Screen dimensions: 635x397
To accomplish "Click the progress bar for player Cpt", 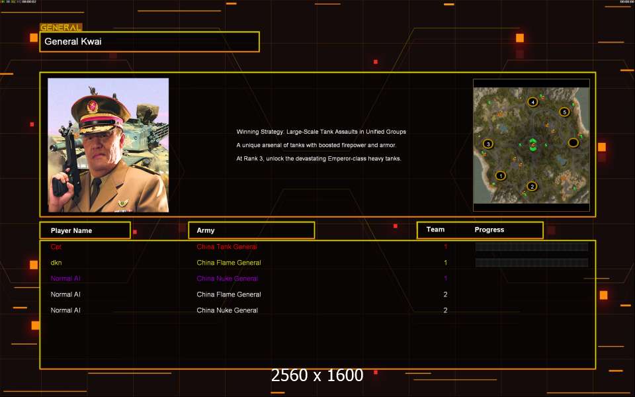I will click(x=531, y=247).
